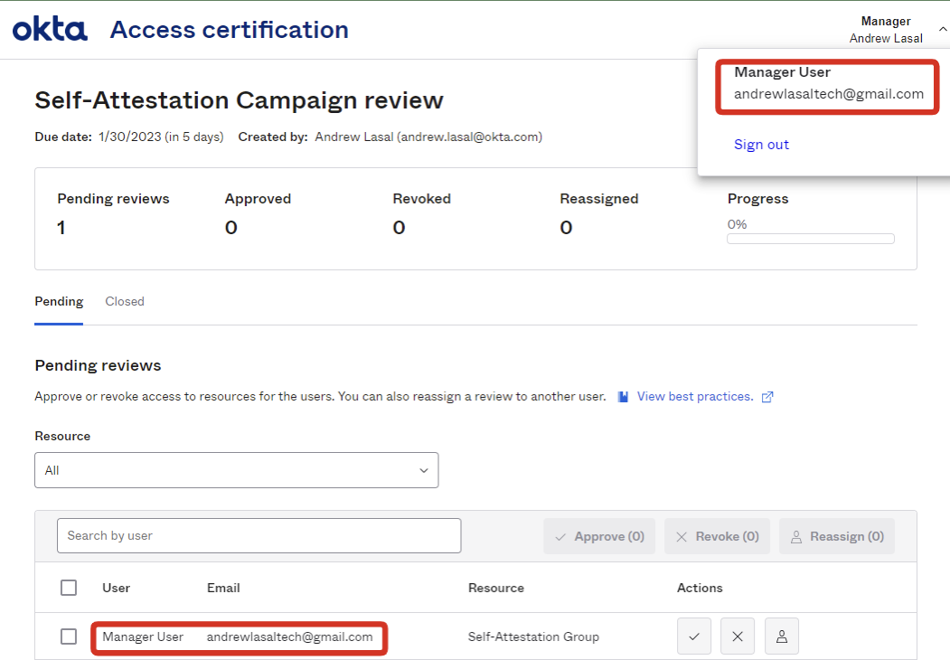Approve Manager User with the checkmark action icon
950x660 pixels.
click(x=693, y=636)
